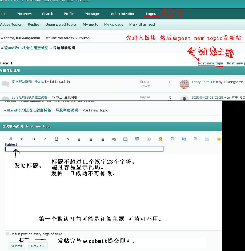Open topic 此论坛功能以及建立说明
The width and height of the screenshot is (245, 251).
click(31, 97)
